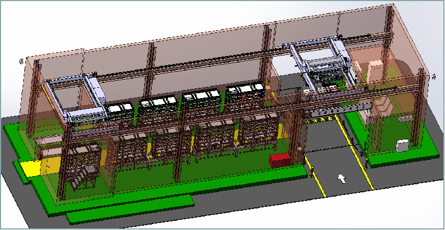Click the small marker at far-right wall corner

[435, 76]
